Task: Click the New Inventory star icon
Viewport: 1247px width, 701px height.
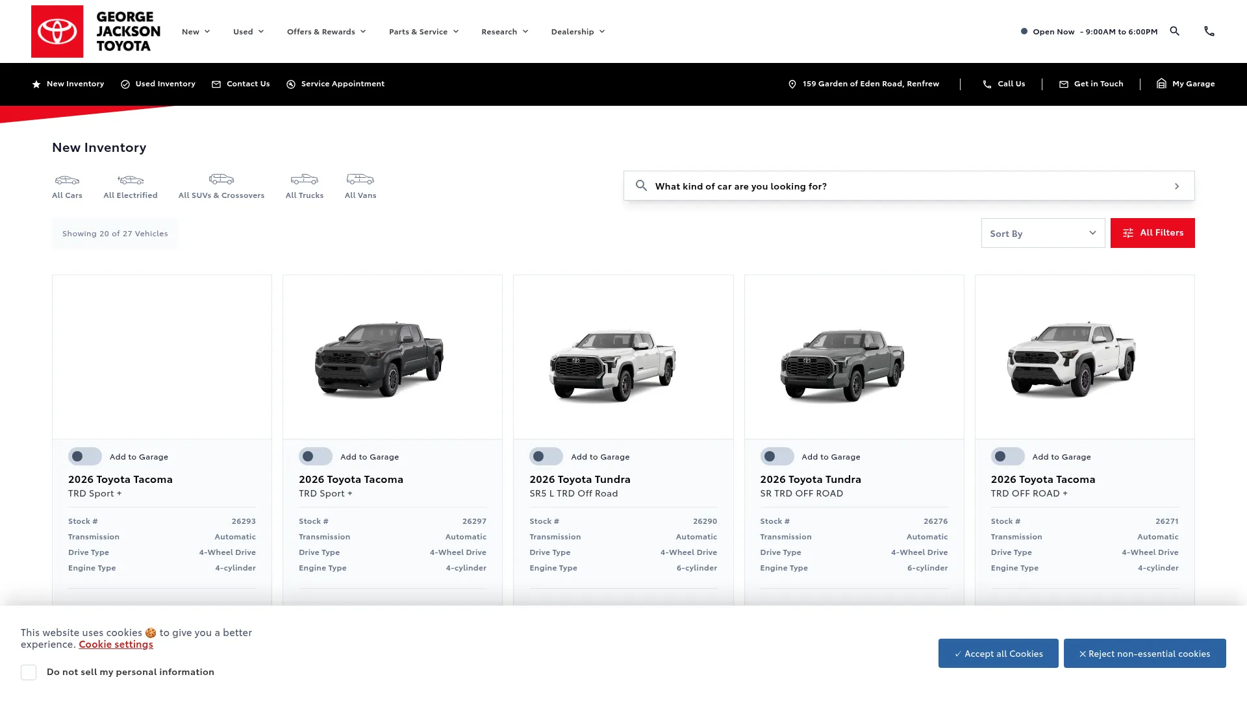Action: pyautogui.click(x=36, y=84)
